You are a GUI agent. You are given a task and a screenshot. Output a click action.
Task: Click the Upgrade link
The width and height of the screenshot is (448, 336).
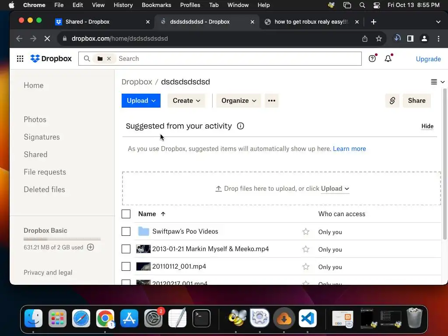pyautogui.click(x=428, y=59)
